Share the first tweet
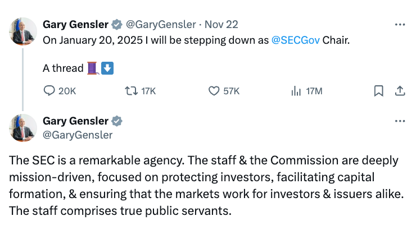Screen dimensions: 416x225 click(400, 91)
